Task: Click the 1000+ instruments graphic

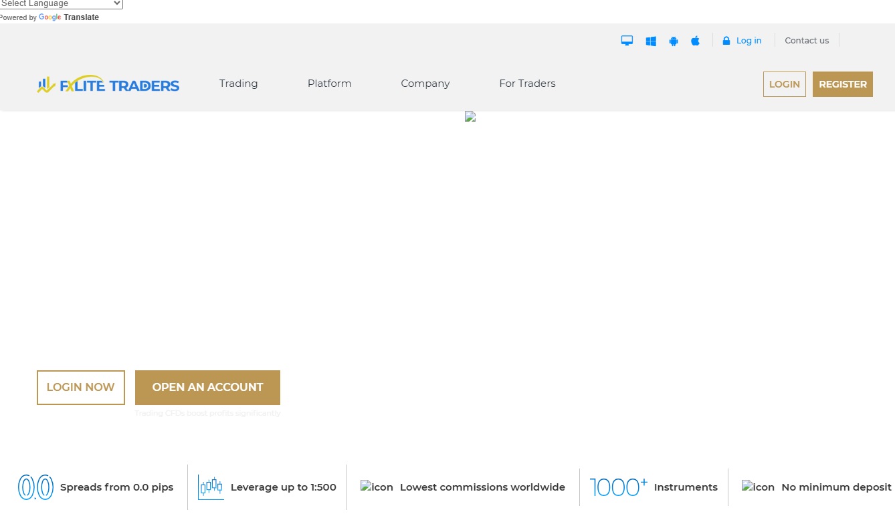Action: [617, 487]
